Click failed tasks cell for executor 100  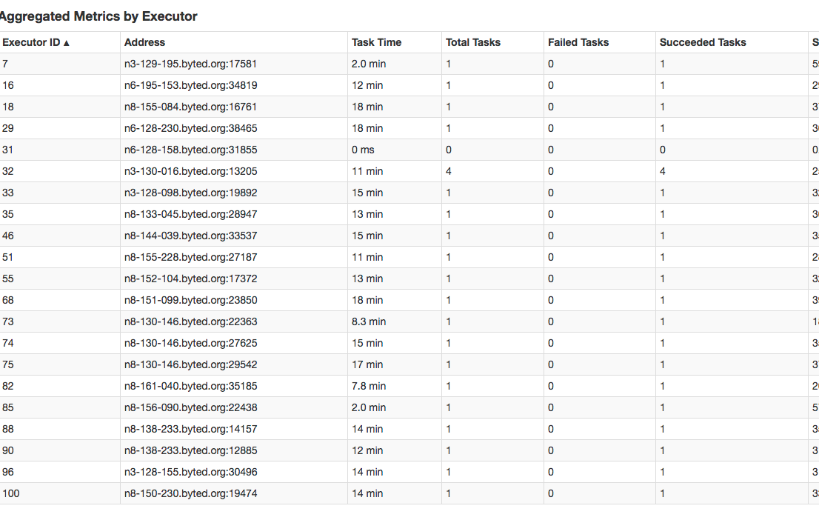[600, 493]
